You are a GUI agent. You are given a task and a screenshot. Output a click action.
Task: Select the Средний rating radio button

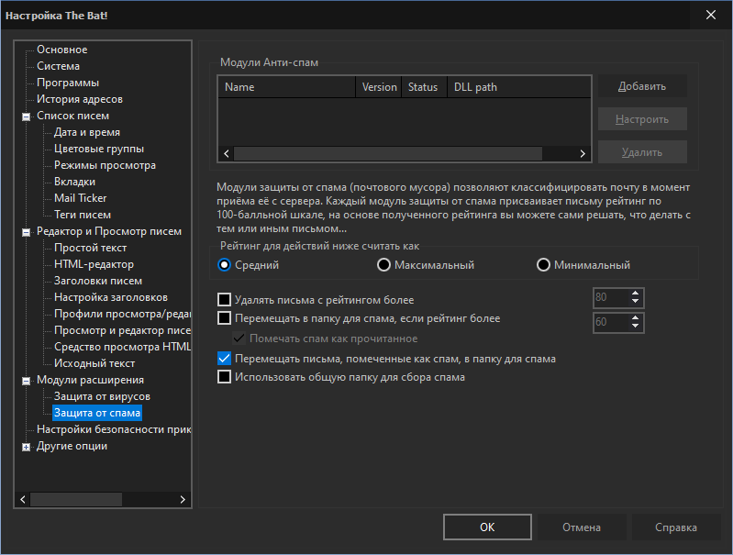(225, 265)
